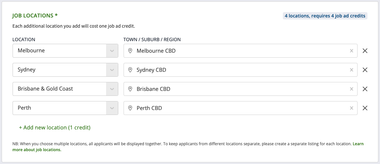Delete the Brisbane & Gold Coast row
Image resolution: width=380 pixels, height=164 pixels.
[365, 89]
